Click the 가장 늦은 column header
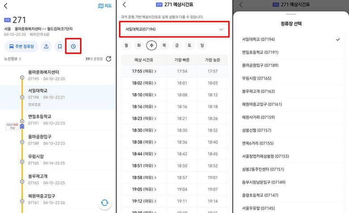 [213, 60]
